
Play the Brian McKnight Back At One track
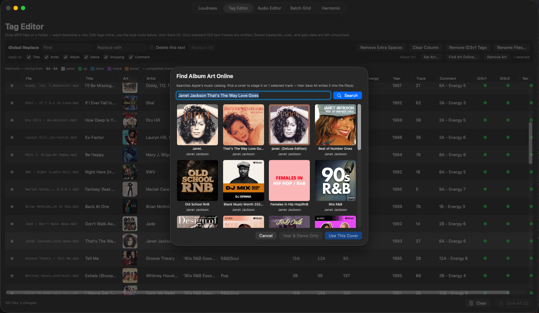click(x=12, y=207)
